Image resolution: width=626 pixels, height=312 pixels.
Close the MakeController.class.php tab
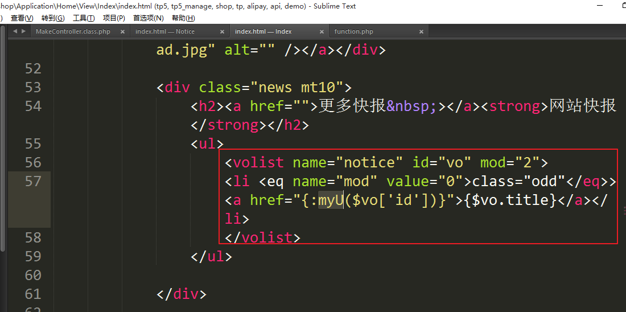coord(122,32)
